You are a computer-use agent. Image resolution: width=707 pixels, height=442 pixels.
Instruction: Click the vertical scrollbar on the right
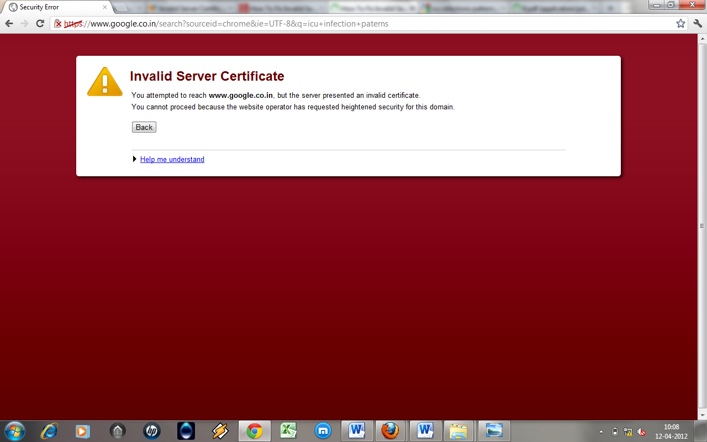coord(703,226)
